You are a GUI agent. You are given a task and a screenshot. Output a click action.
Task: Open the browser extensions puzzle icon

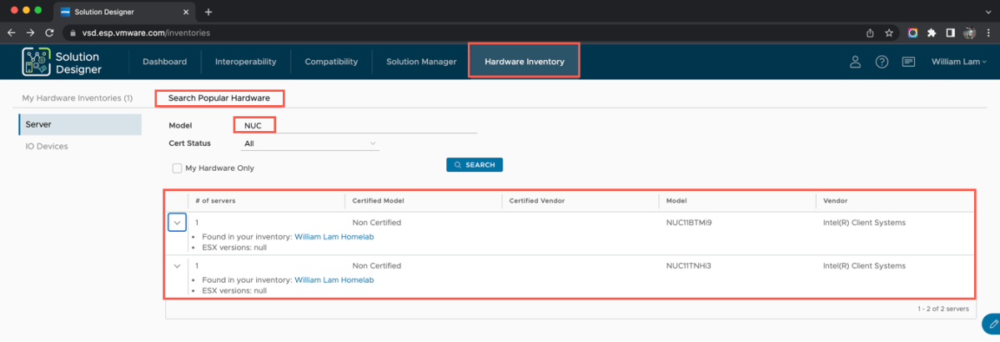tap(932, 33)
